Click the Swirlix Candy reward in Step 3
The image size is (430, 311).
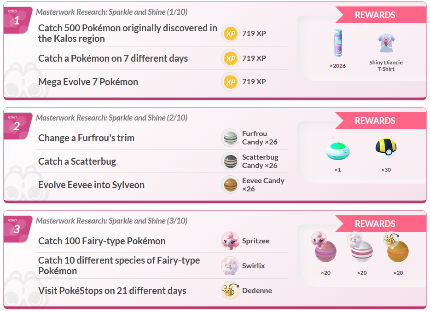click(361, 251)
